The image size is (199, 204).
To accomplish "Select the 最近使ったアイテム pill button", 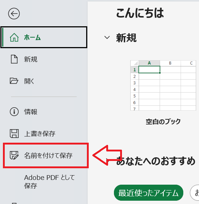I will [x=149, y=193].
